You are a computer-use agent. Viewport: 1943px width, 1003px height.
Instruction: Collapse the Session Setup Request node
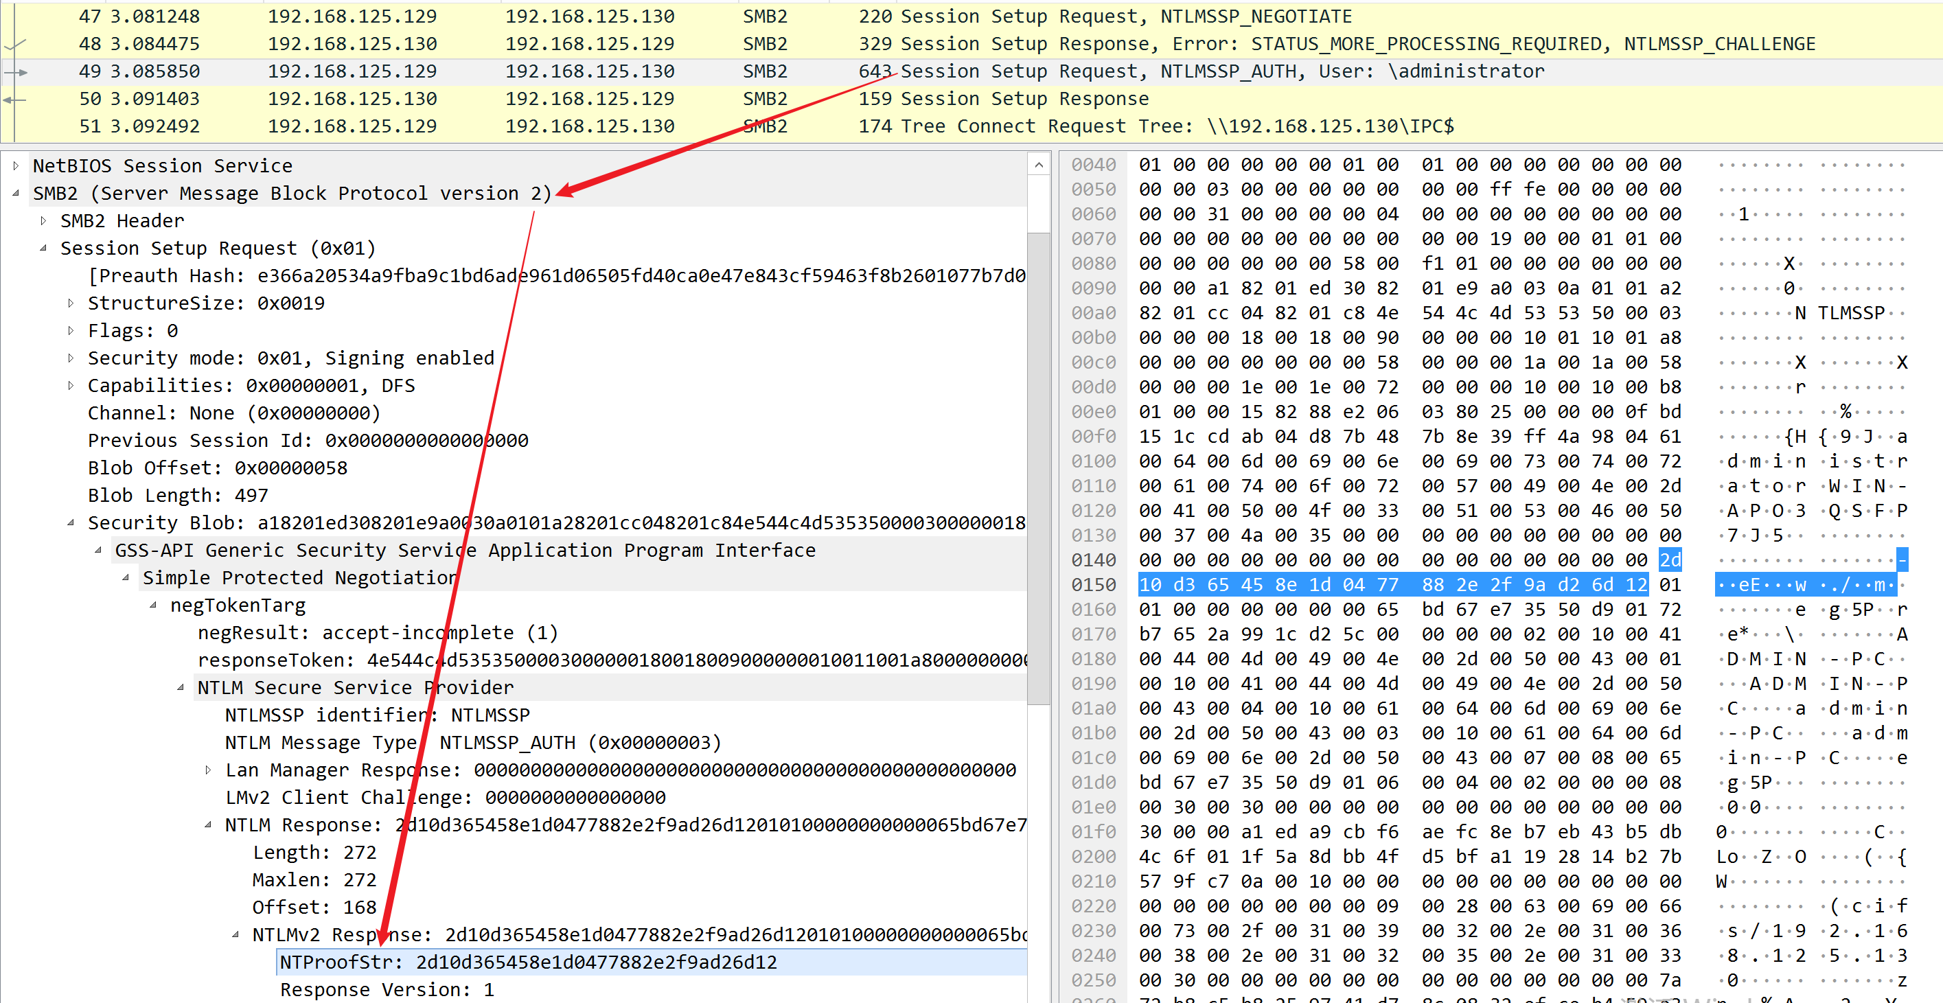pos(44,248)
